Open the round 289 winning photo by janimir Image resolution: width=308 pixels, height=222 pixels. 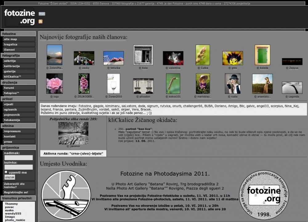coord(73,133)
